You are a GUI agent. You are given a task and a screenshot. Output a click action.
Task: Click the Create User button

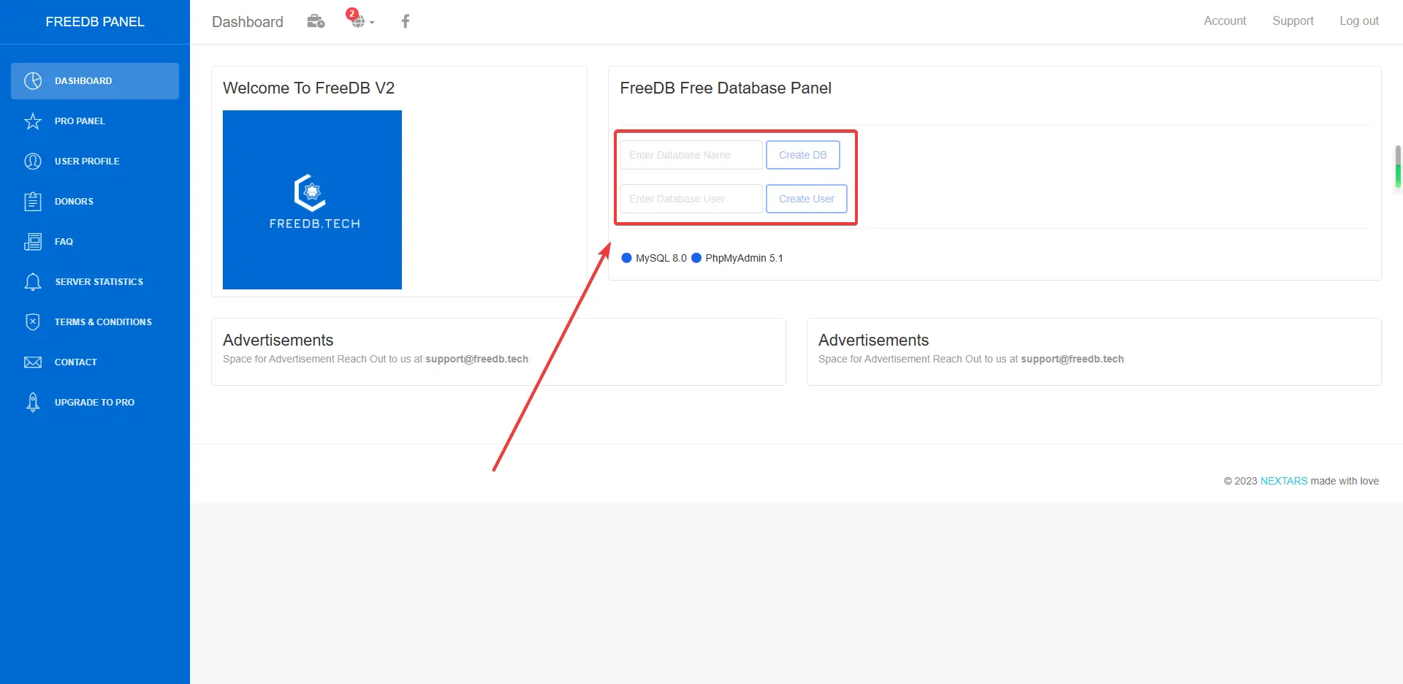tap(806, 199)
